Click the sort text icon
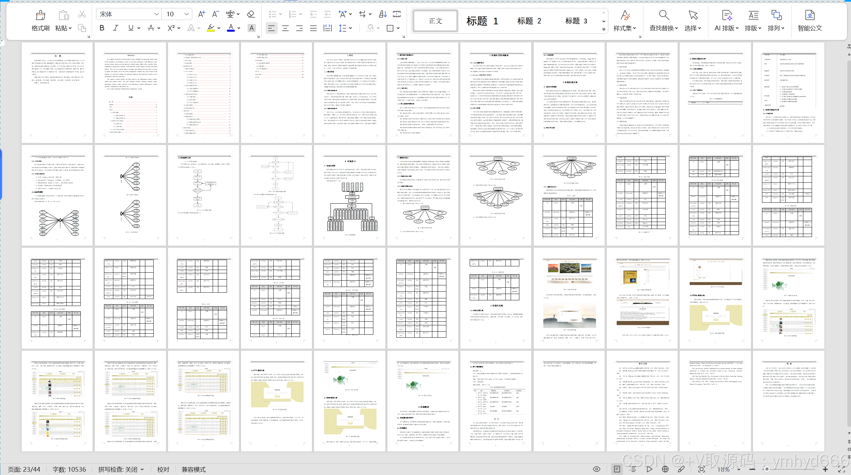The width and height of the screenshot is (851, 475). pyautogui.click(x=383, y=14)
